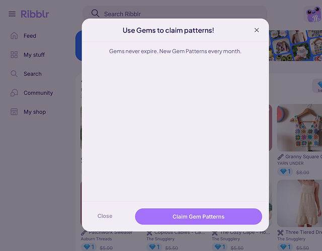
Task: Open the Community chat icon
Action: click(14, 93)
